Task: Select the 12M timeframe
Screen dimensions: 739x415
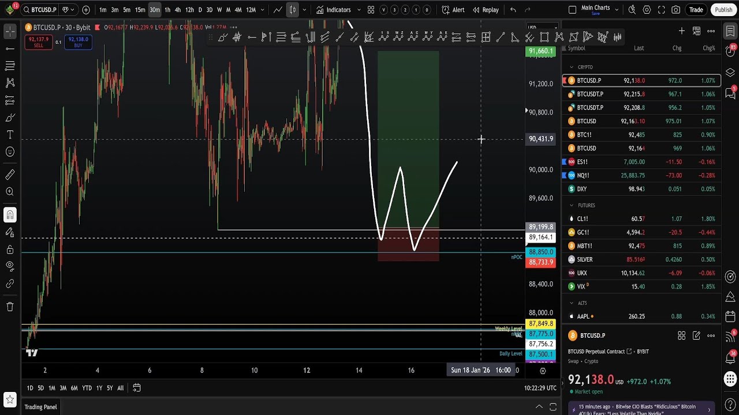Action: point(251,10)
